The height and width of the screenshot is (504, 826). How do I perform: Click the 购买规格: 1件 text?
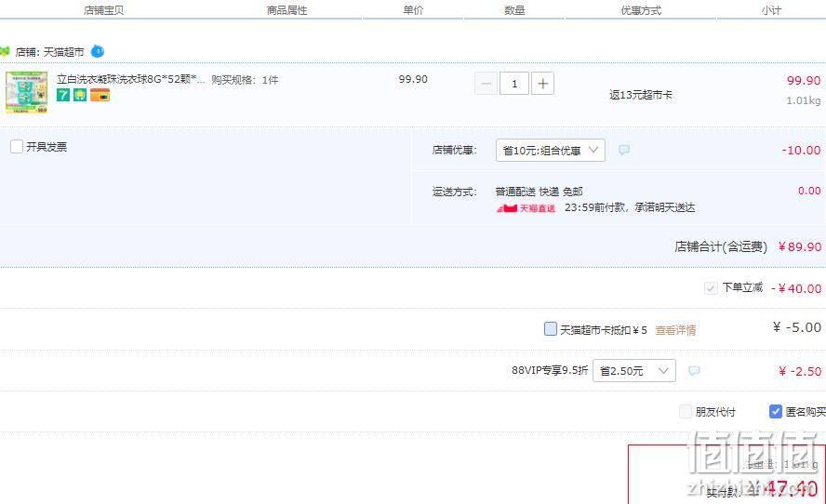[245, 80]
